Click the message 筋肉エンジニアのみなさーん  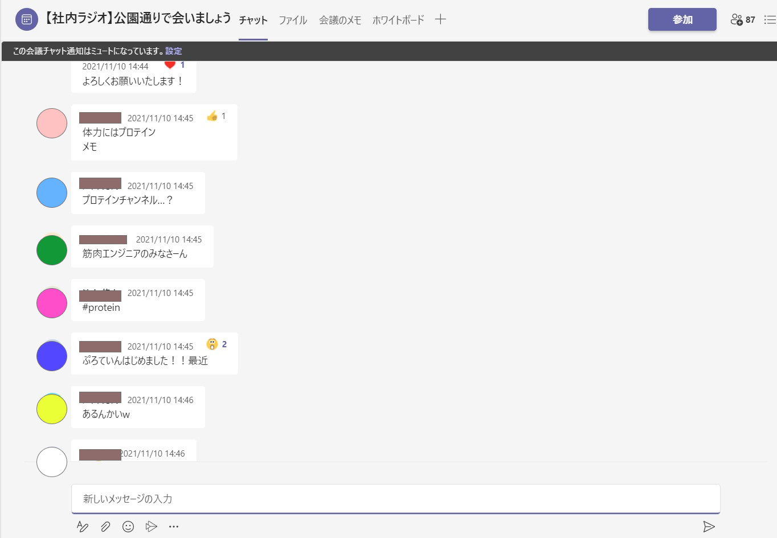point(135,254)
